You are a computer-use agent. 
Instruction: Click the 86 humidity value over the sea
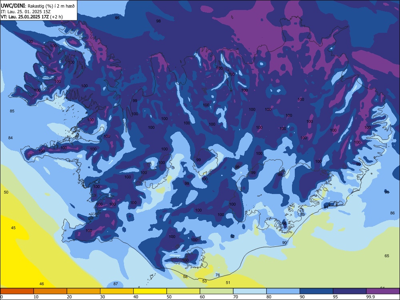coord(392,213)
